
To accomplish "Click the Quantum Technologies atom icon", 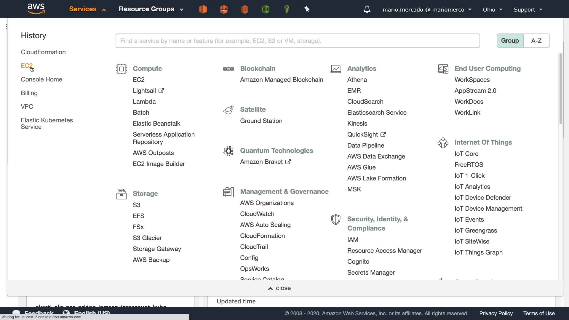I will (x=228, y=151).
